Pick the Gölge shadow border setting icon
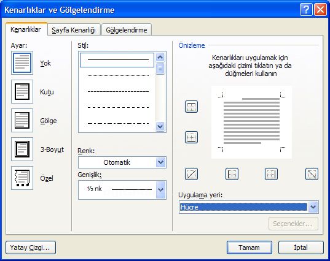This screenshot has width=330, height=261. pos(22,120)
